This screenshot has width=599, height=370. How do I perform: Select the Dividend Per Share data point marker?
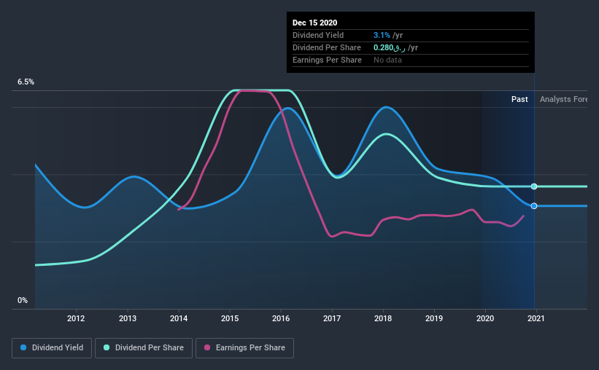click(534, 186)
